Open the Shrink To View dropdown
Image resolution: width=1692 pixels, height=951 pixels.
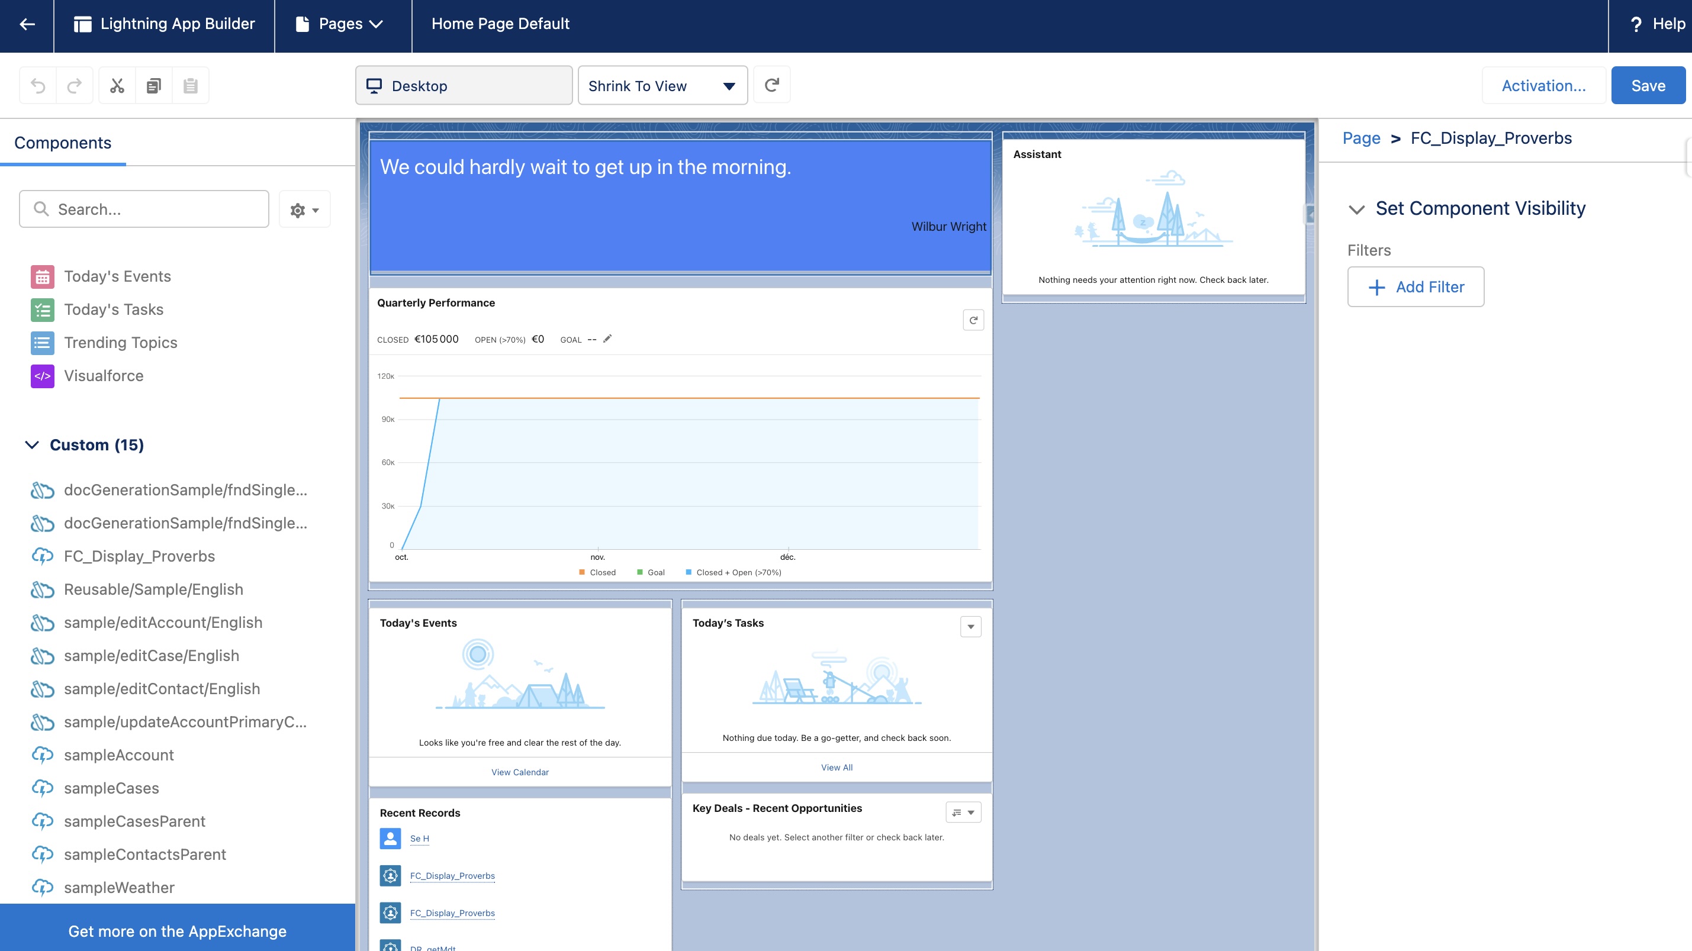662,85
